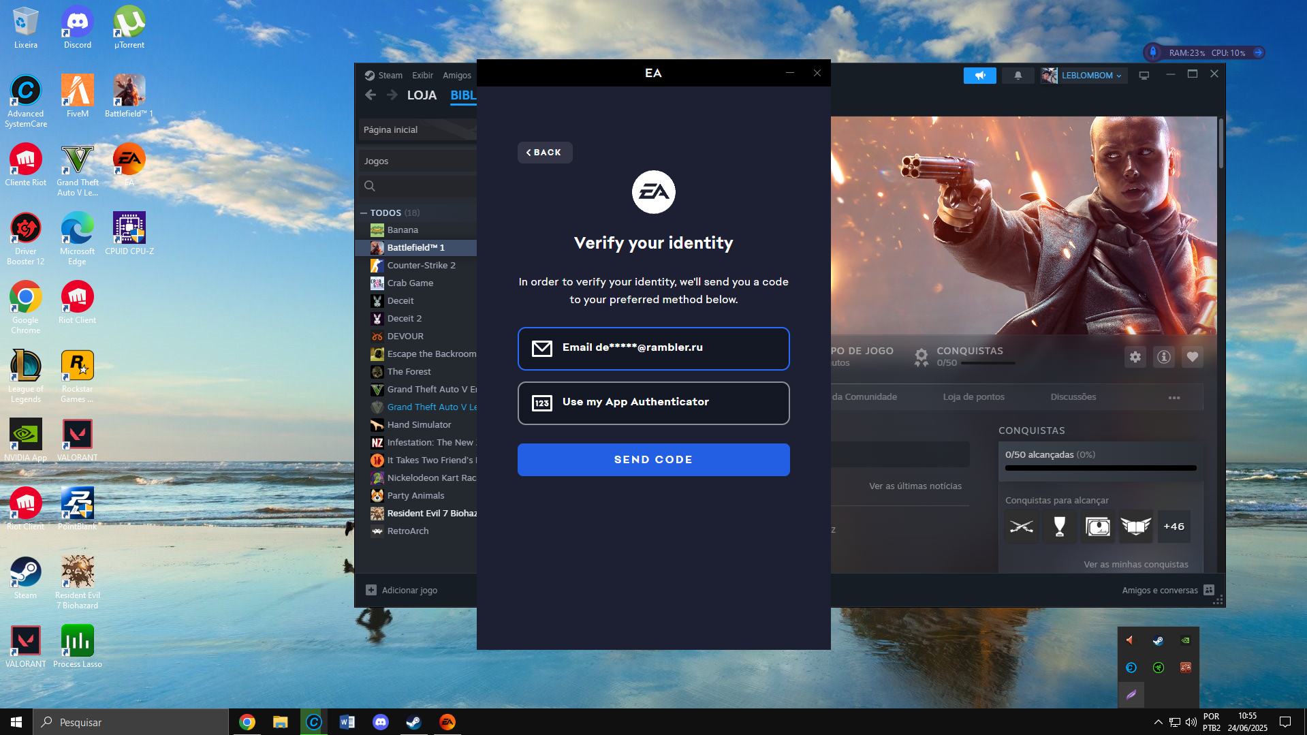Screen dimensions: 1307x735
Task: Open µTorrent desktop shortcut
Action: click(129, 29)
